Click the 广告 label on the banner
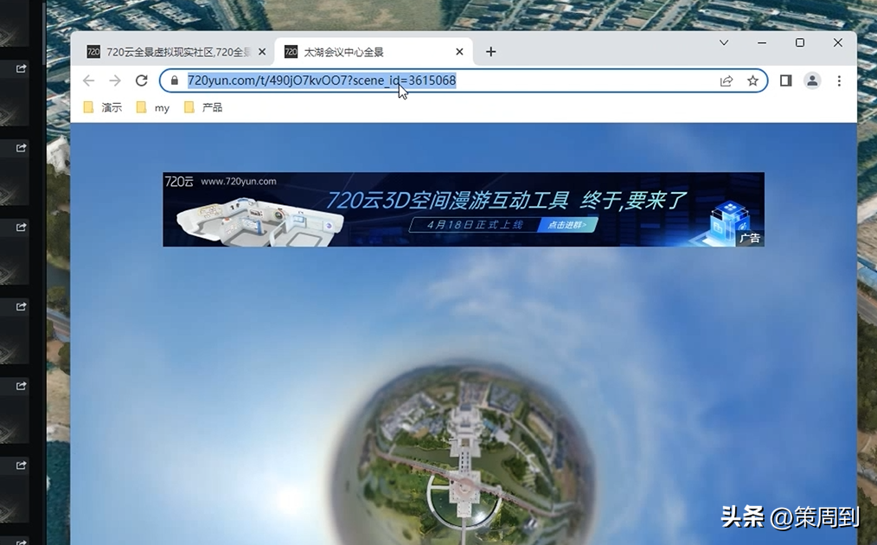Viewport: 877px width, 545px height. point(750,239)
